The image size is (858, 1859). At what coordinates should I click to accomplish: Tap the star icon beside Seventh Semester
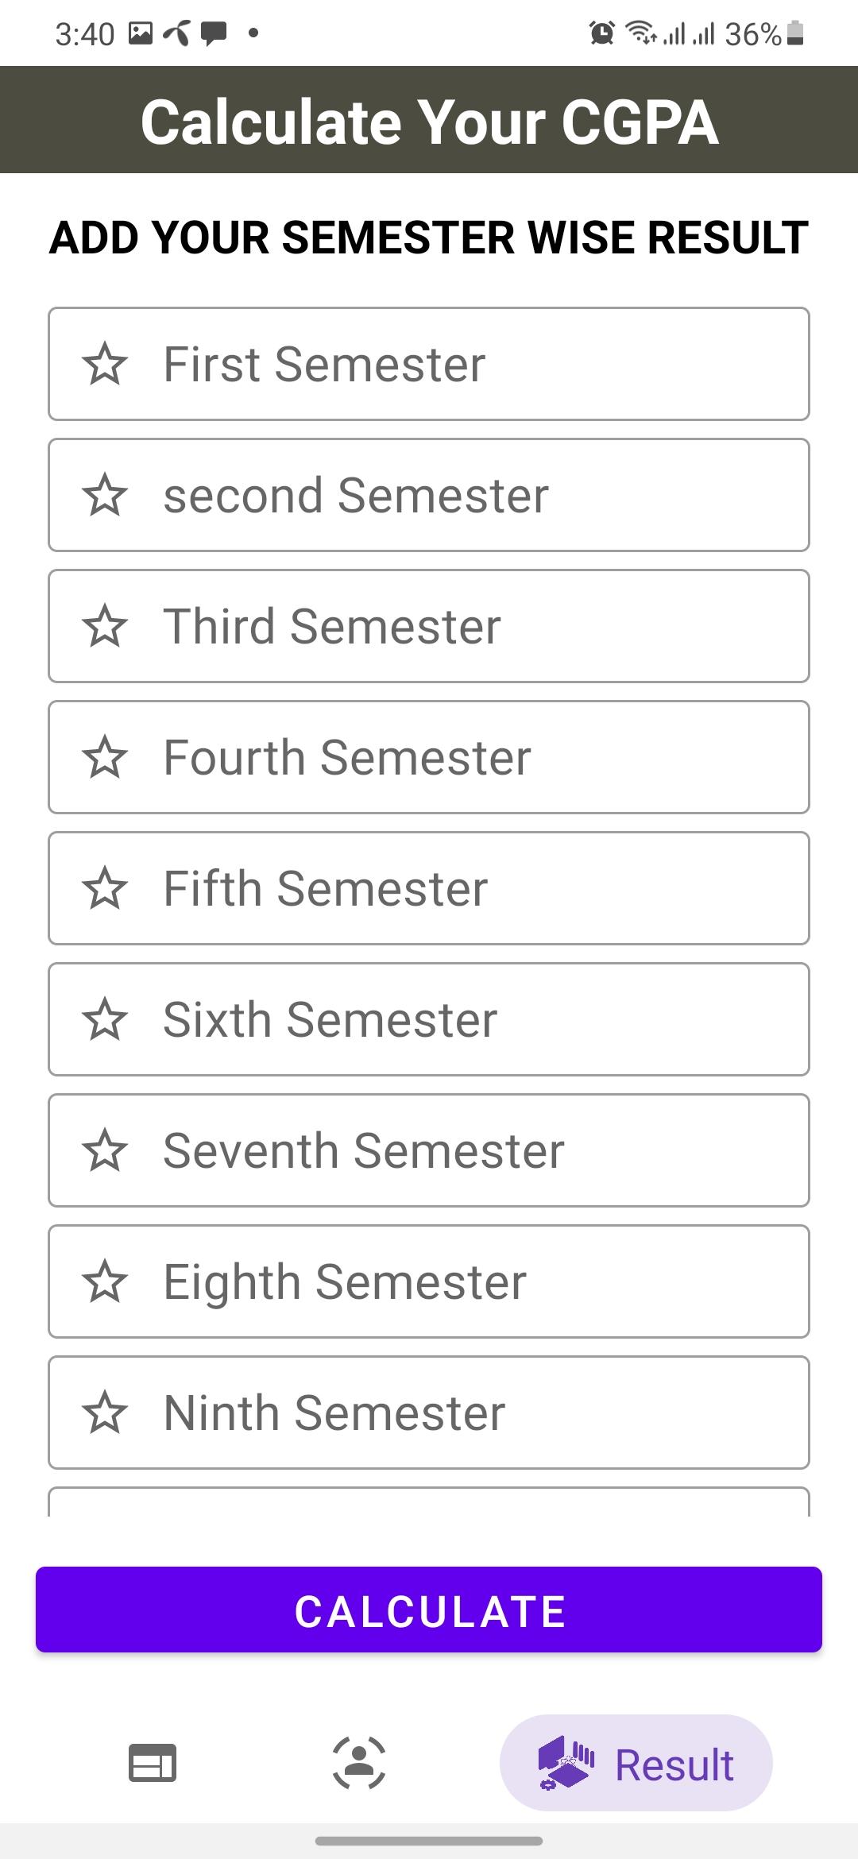105,1150
